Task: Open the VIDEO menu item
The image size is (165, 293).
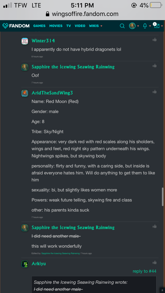Action: (x=80, y=26)
